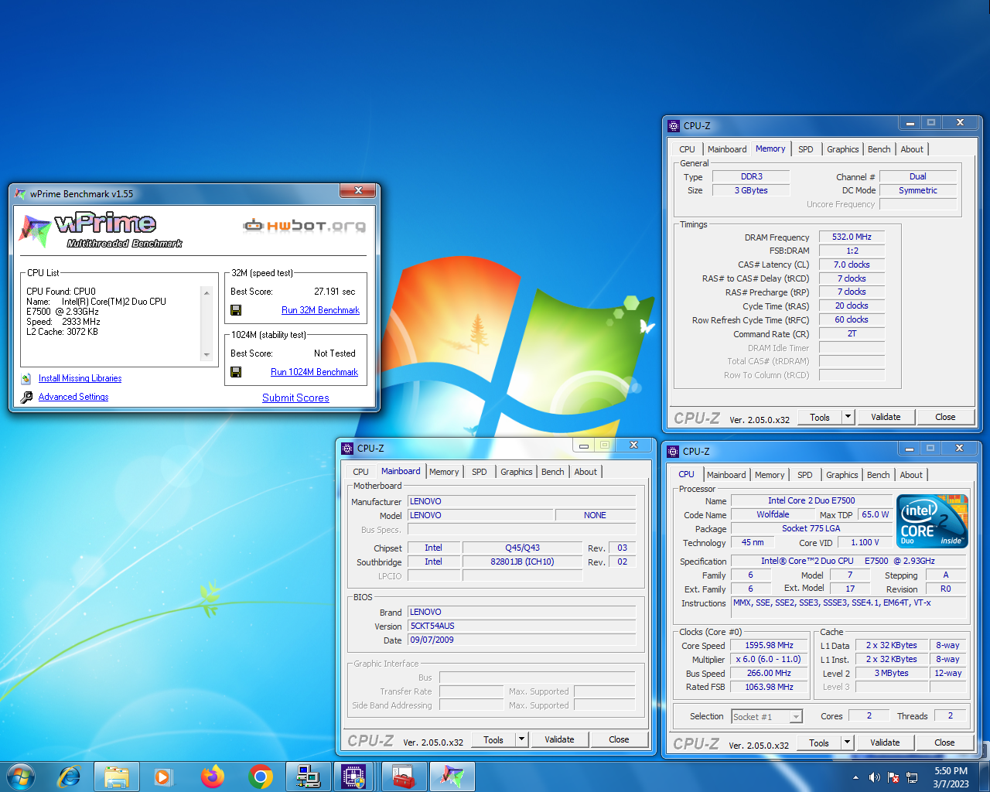Click the Tools button in the CPU window
The image size is (990, 792).
click(819, 742)
